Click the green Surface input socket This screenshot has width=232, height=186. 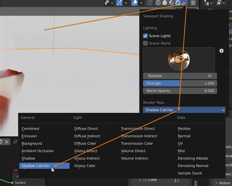pos(12,183)
